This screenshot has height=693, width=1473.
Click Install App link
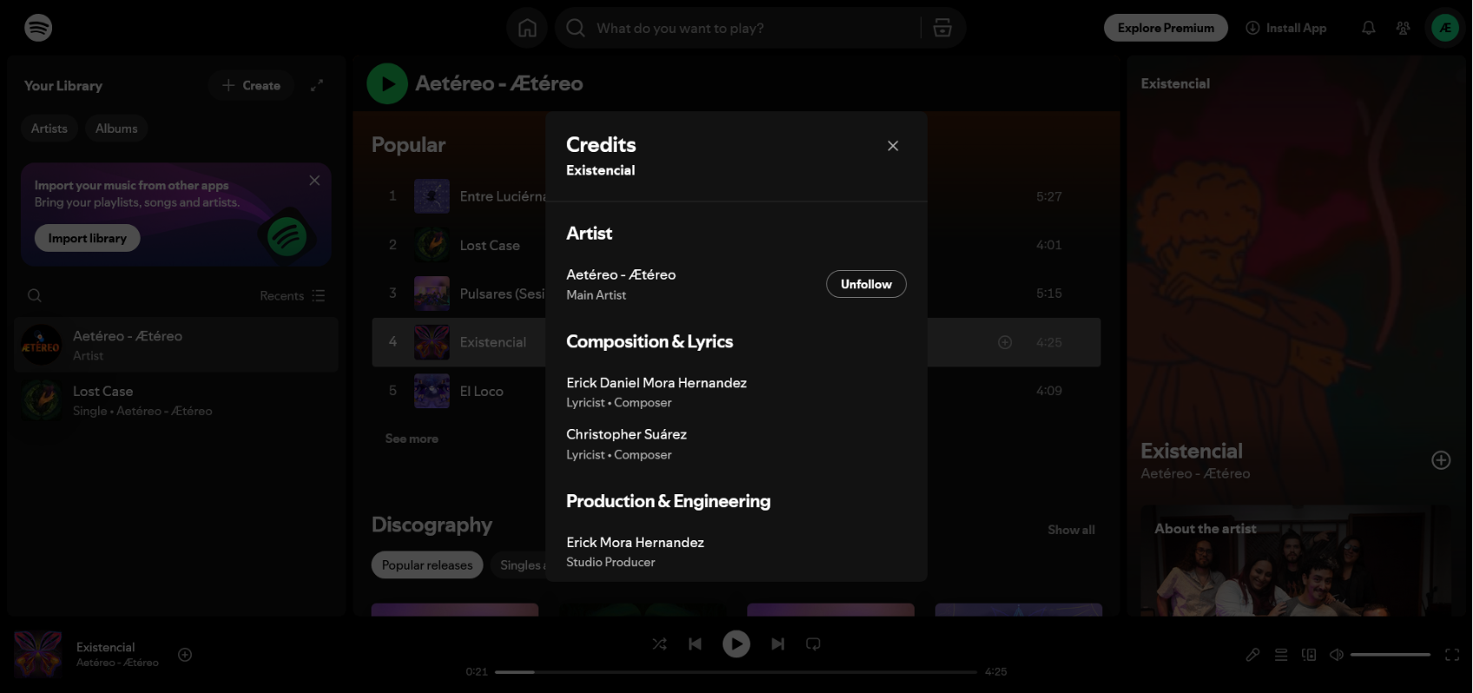click(1286, 28)
